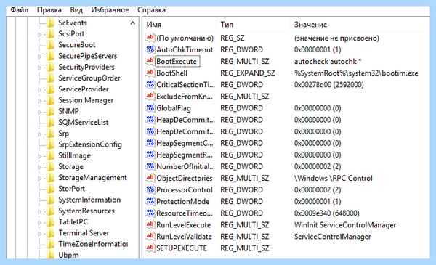Click the value \Windows \RPC Control
Image resolution: width=436 pixels, height=265 pixels.
(x=333, y=178)
